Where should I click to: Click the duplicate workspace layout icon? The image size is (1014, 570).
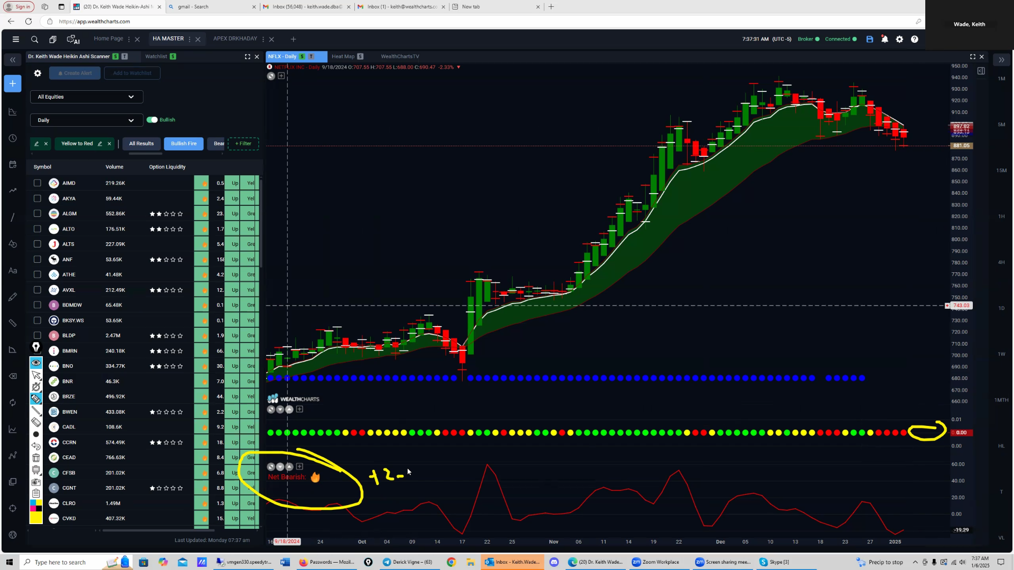tap(53, 39)
